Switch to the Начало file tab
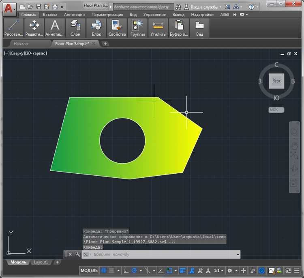 pos(21,44)
